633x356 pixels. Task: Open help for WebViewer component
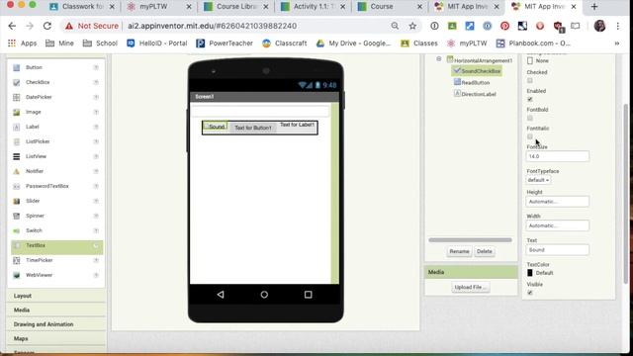(96, 275)
